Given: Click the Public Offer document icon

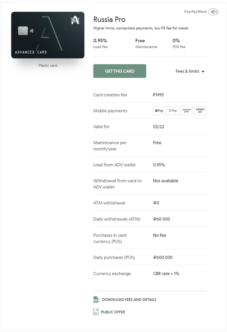Looking at the screenshot, I should pos(96,312).
